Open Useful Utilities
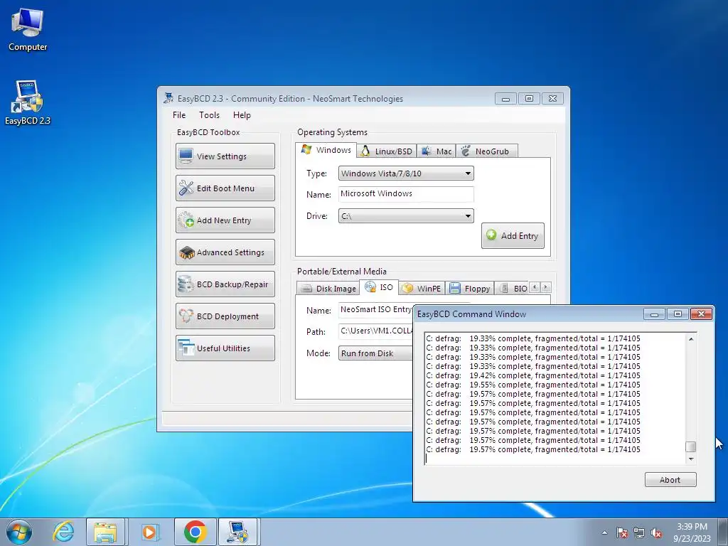The image size is (728, 546). [x=225, y=348]
